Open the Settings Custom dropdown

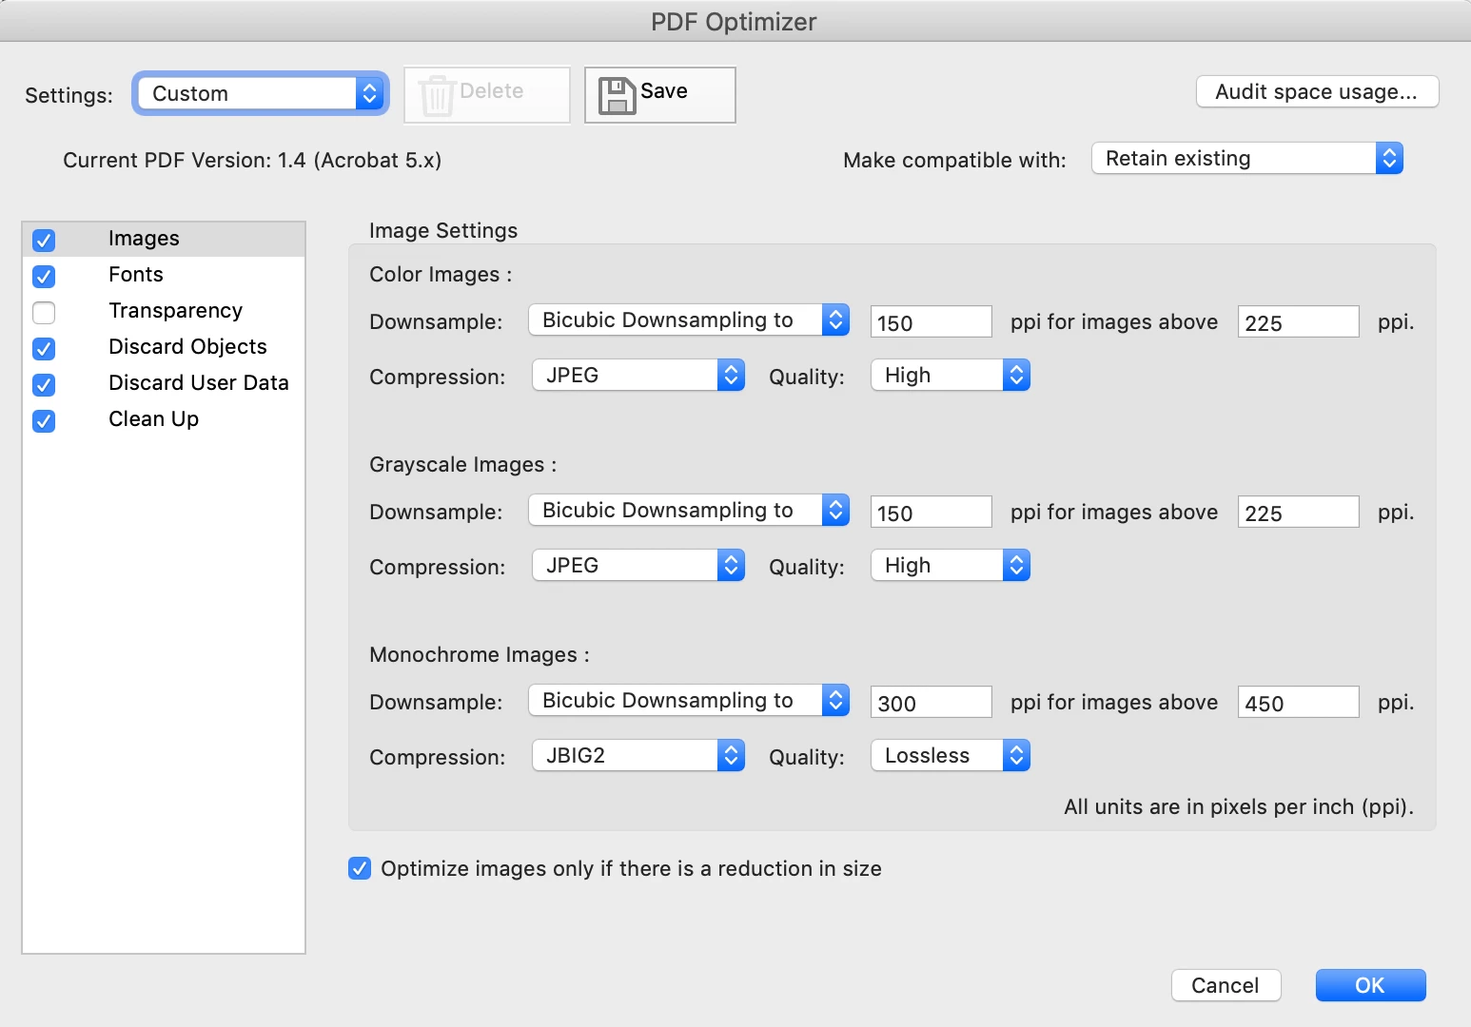[x=261, y=93]
